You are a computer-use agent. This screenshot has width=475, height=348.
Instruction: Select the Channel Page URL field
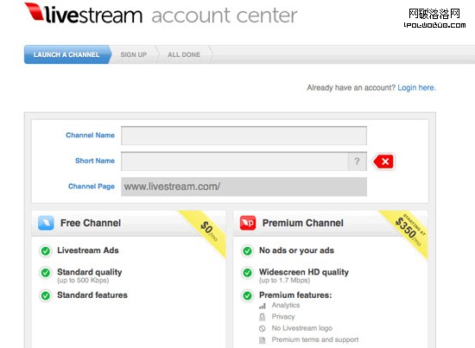(244, 187)
